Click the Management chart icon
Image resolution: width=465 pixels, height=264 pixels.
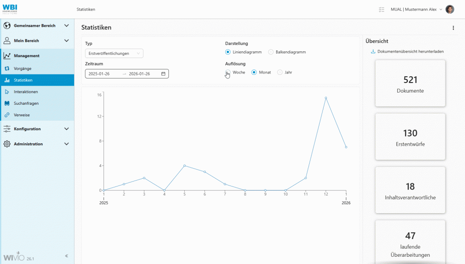tap(7, 55)
